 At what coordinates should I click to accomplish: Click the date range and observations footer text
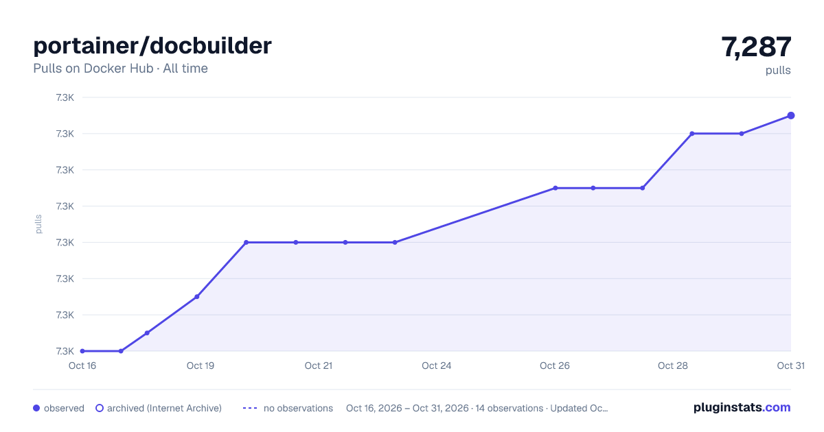coord(477,408)
